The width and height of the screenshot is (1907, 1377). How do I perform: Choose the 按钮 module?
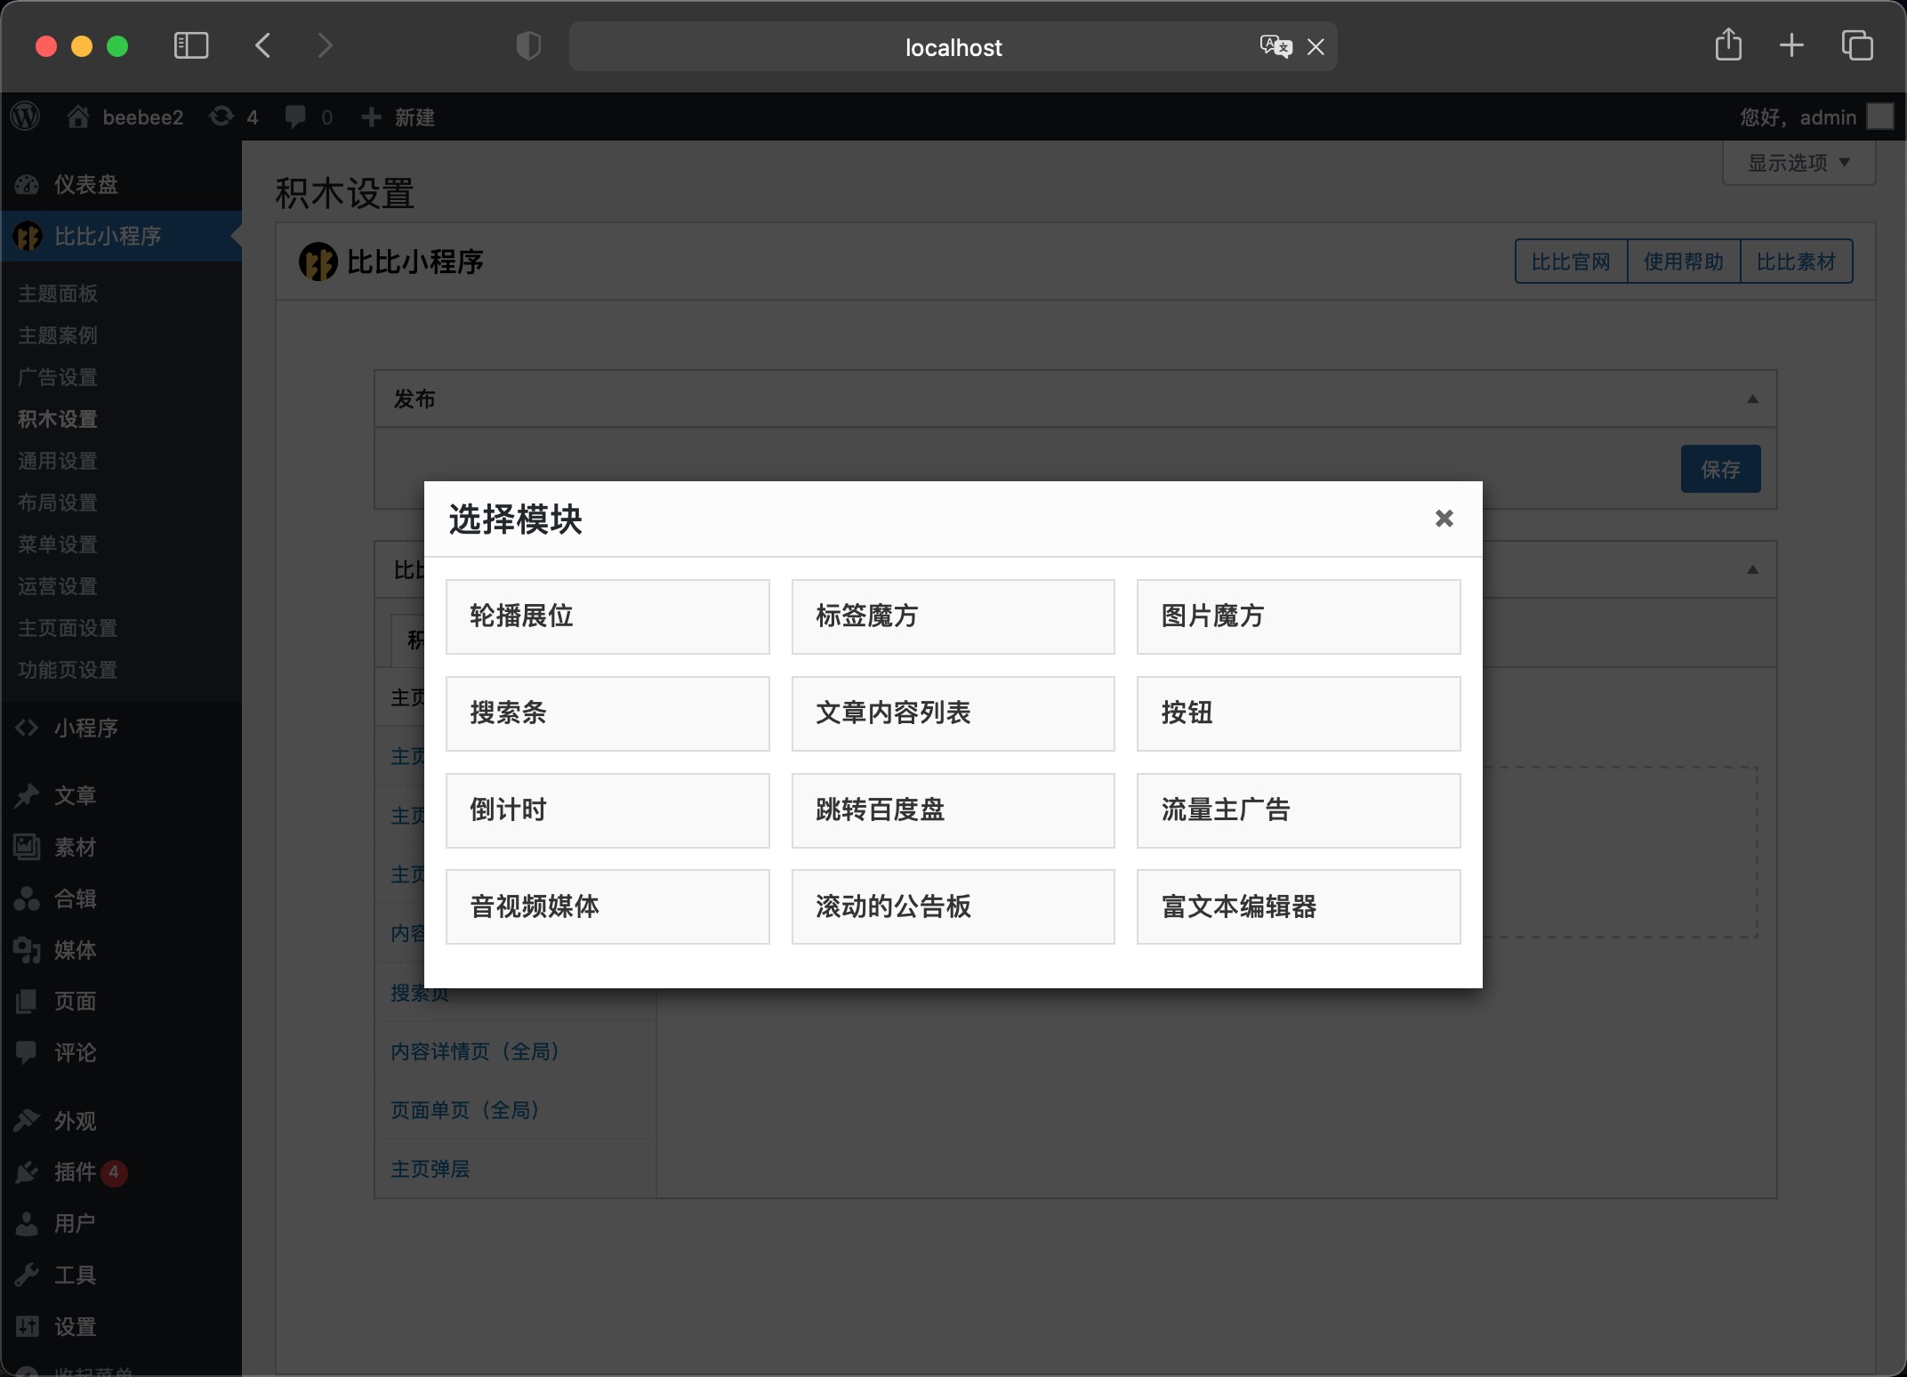[x=1299, y=713]
